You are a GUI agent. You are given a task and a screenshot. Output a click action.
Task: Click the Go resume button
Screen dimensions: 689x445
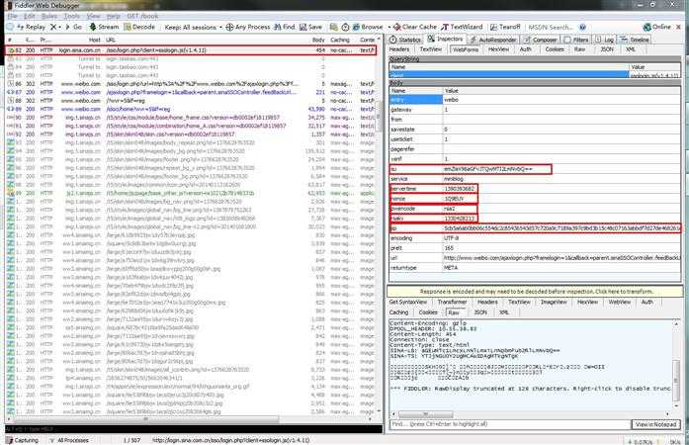[74, 27]
